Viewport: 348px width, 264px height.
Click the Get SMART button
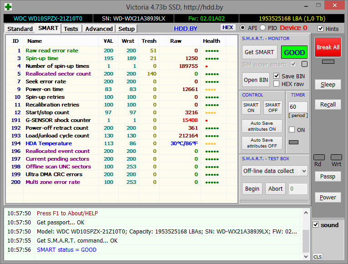tap(259, 52)
